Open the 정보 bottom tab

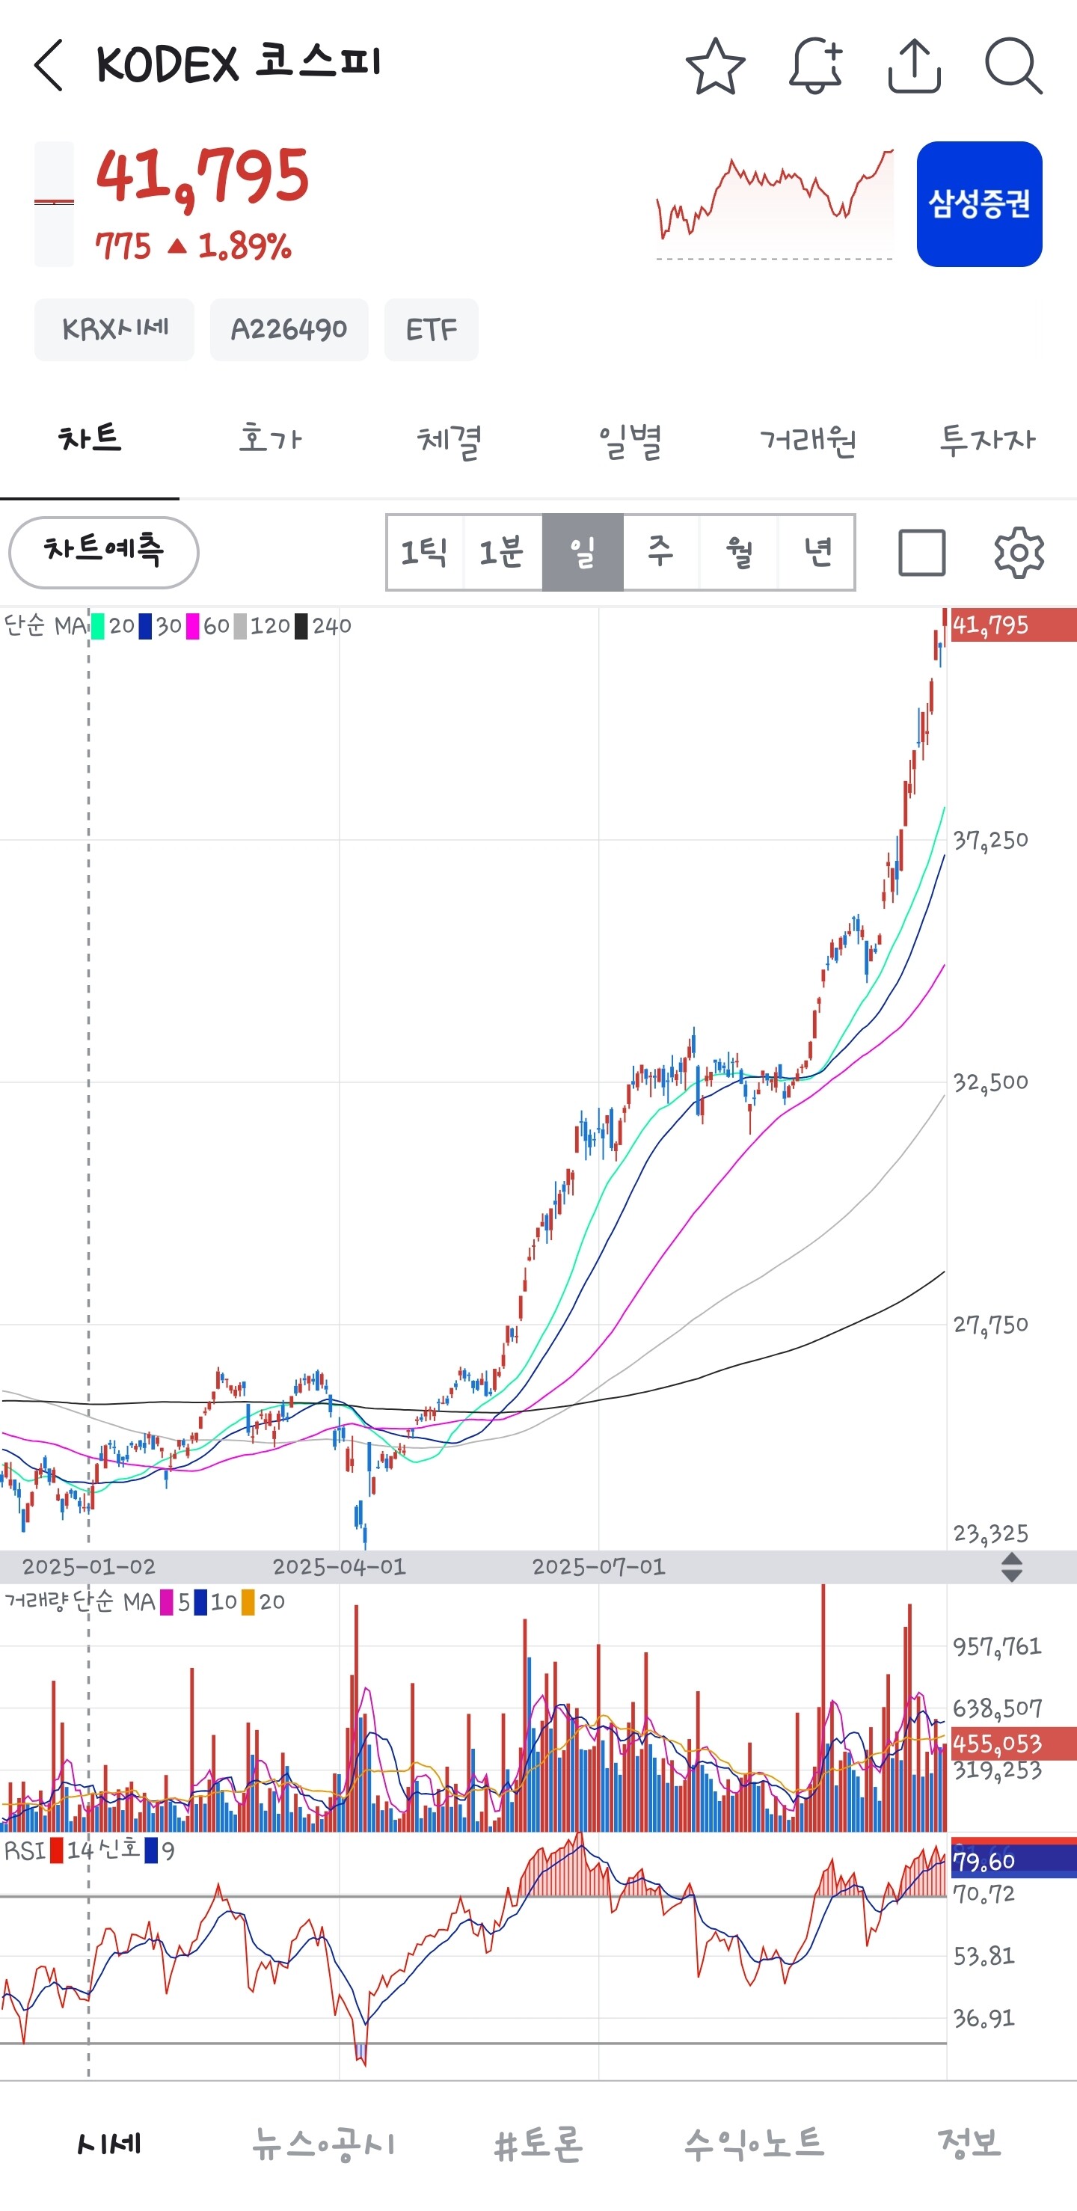[x=969, y=2143]
